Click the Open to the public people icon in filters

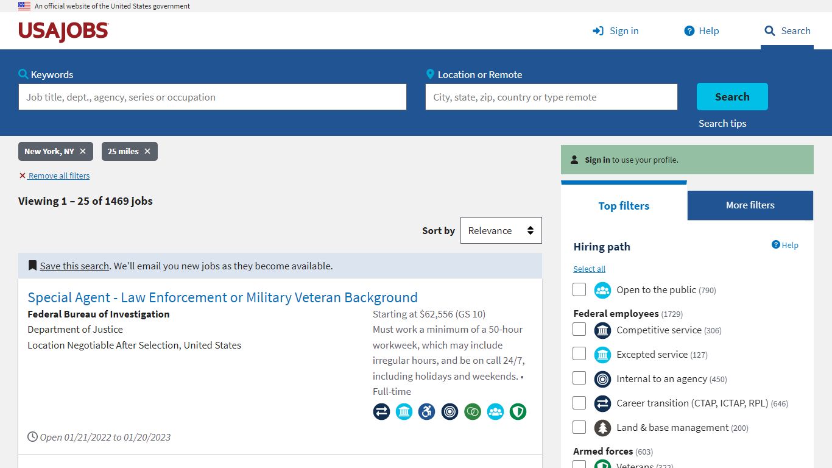[602, 290]
